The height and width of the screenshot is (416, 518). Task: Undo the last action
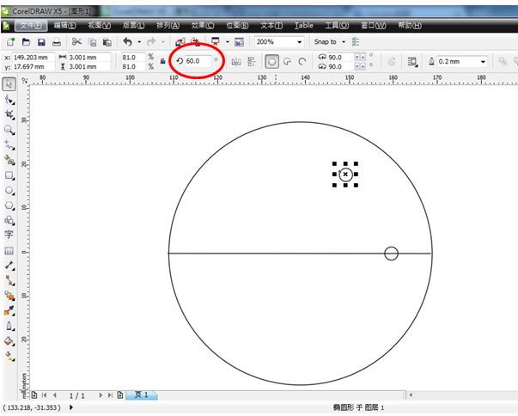128,41
